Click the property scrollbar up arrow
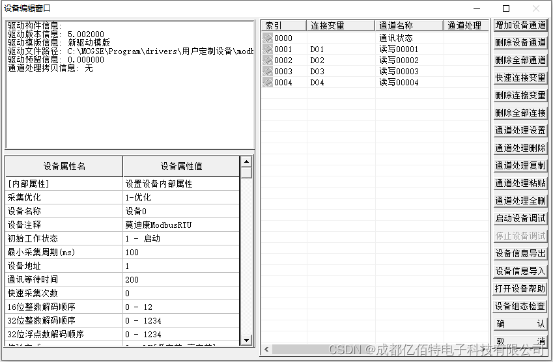 point(246,161)
